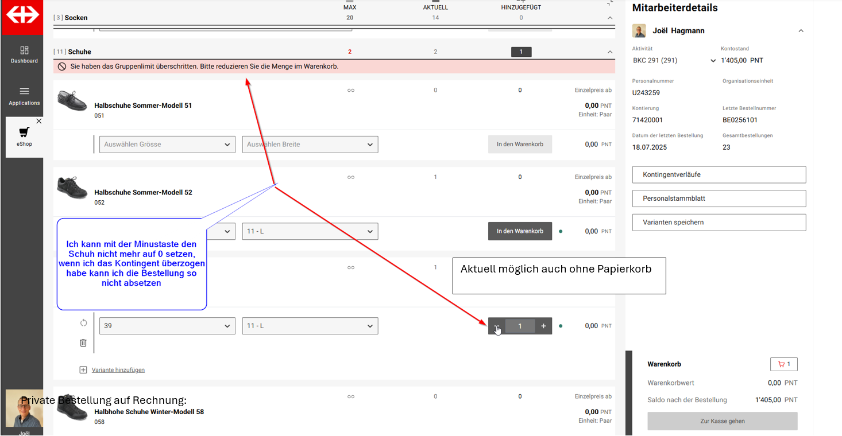Open the Aktivität BKC 291 dropdown

(x=674, y=60)
